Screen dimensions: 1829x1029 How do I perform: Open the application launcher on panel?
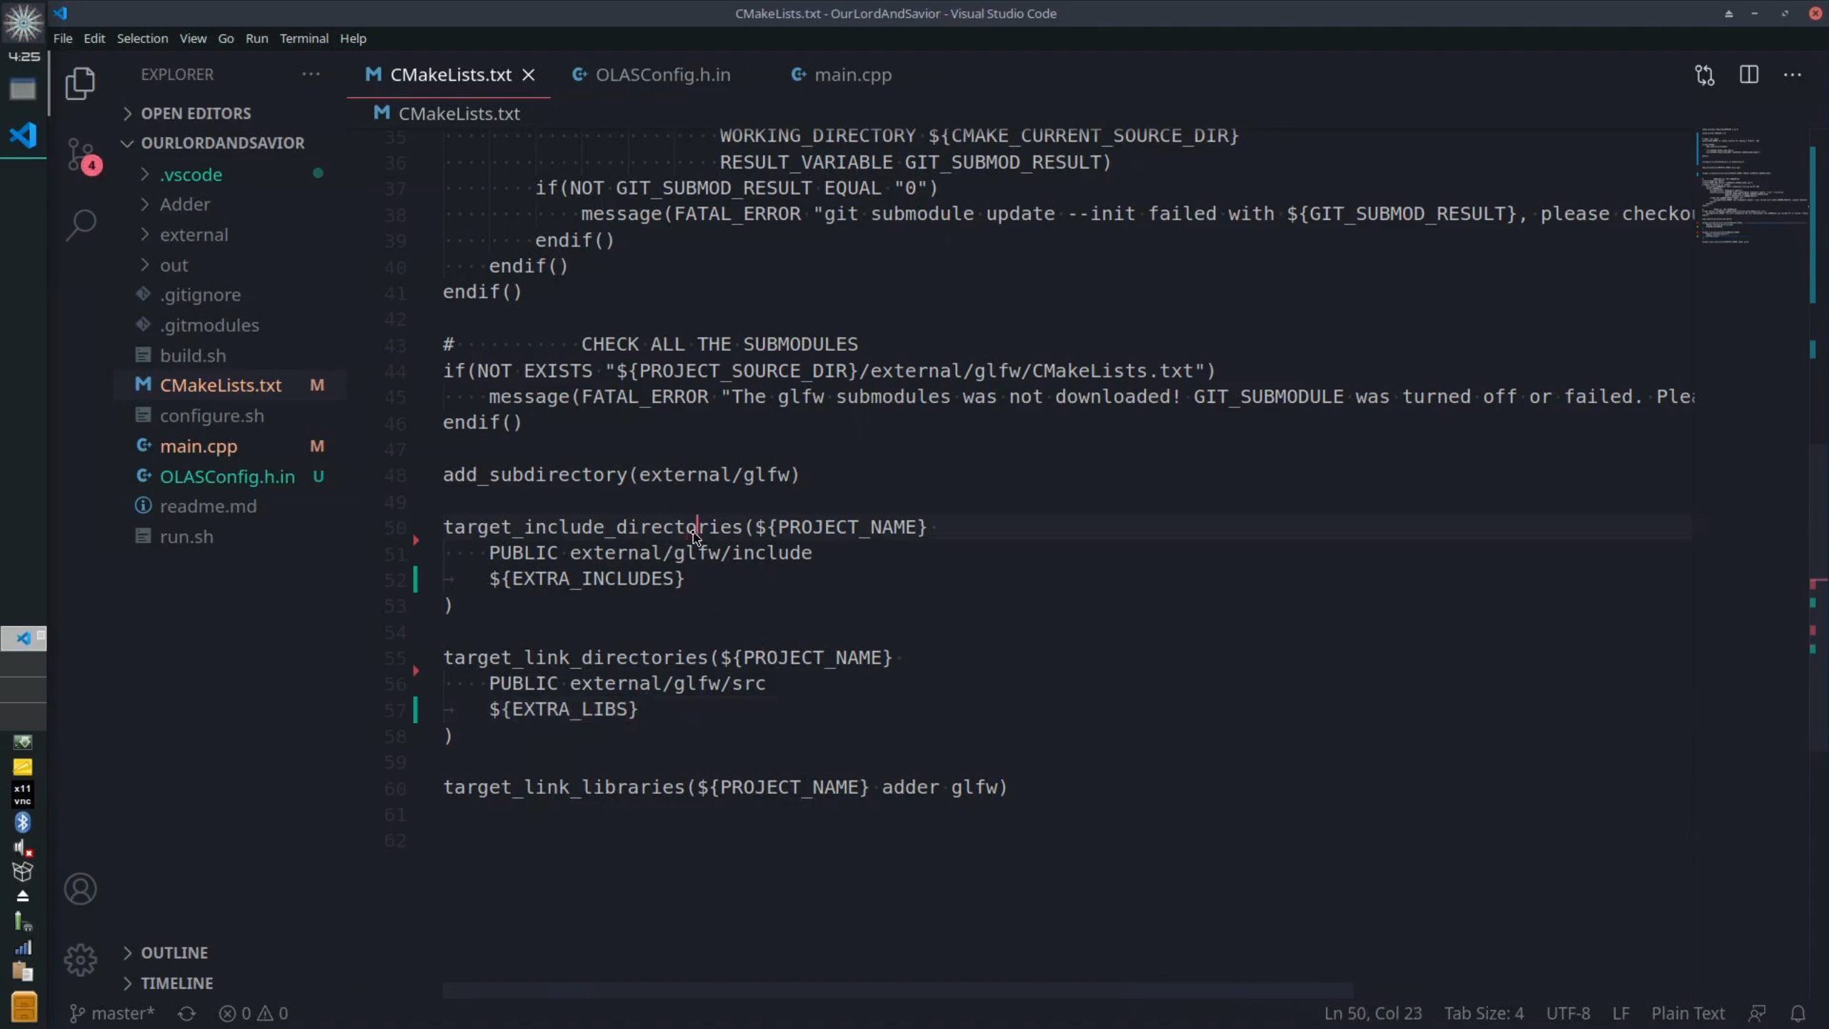tap(23, 23)
